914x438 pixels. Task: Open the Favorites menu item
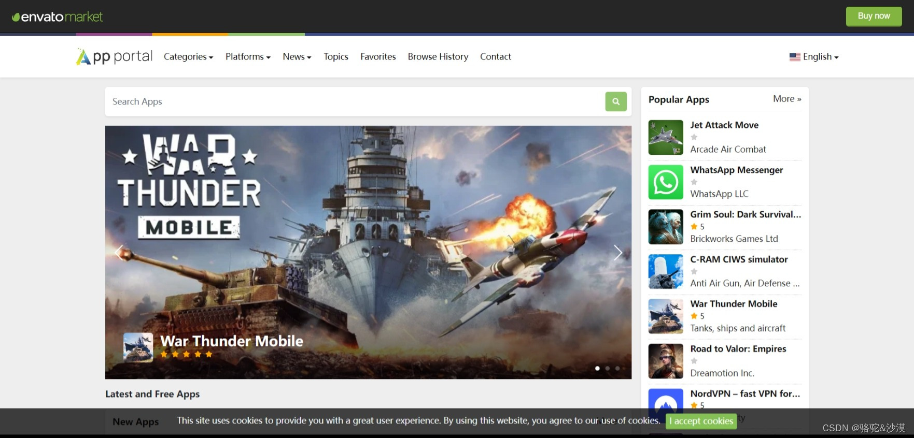378,56
